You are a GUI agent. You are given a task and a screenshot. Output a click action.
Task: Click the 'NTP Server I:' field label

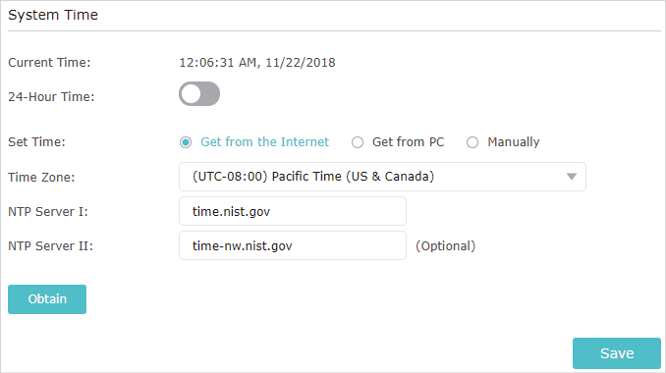click(x=48, y=211)
